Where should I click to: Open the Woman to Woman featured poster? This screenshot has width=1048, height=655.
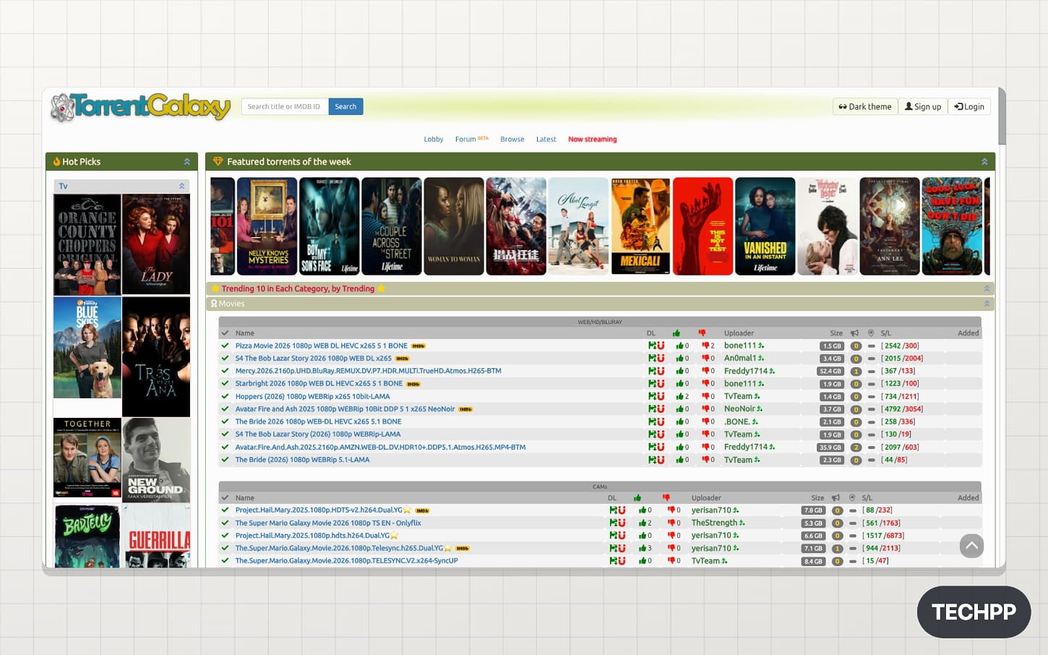tap(454, 226)
